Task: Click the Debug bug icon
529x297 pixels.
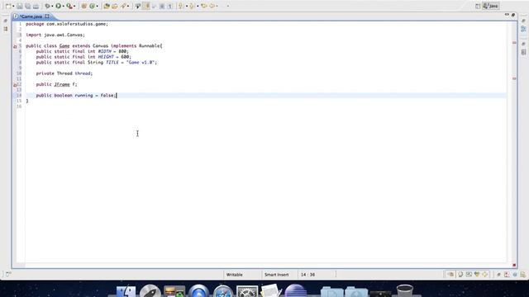Action: 48,6
